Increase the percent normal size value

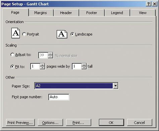50,54
